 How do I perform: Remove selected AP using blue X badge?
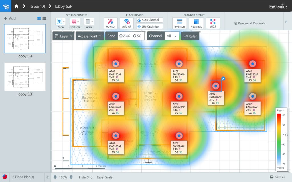(223, 78)
